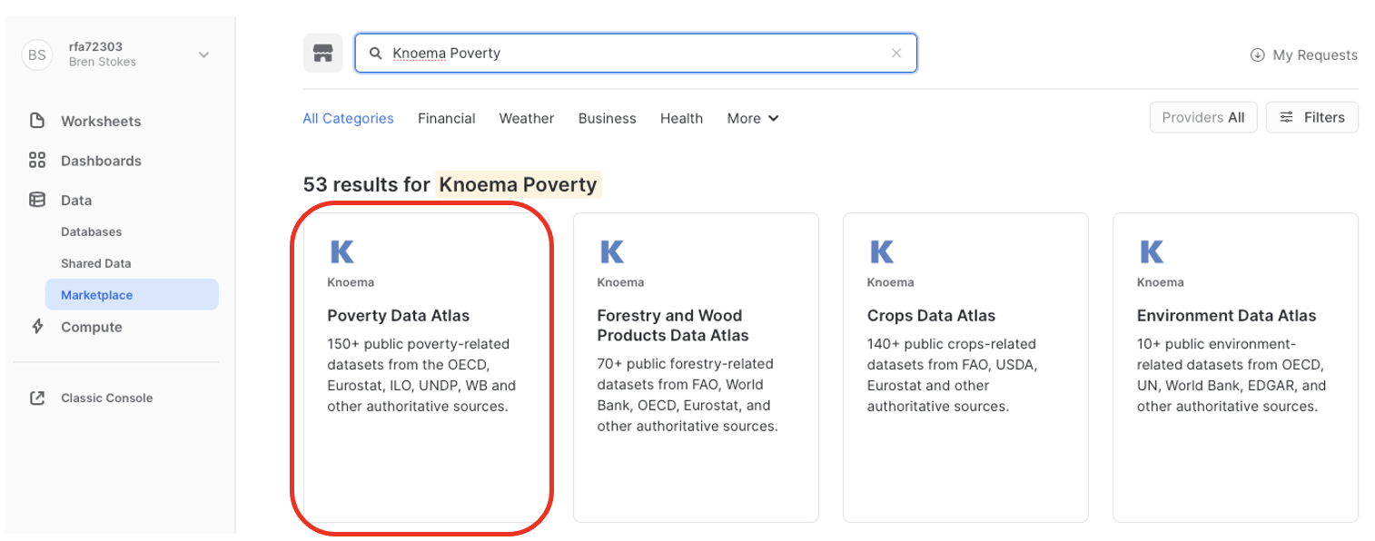Expand the rfa72303 account chevron
1375x541 pixels.
tap(204, 54)
